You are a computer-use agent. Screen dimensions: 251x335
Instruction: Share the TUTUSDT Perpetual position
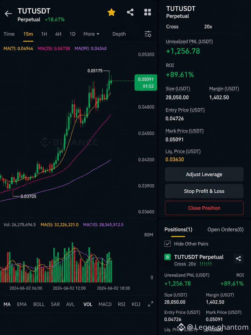click(238, 259)
